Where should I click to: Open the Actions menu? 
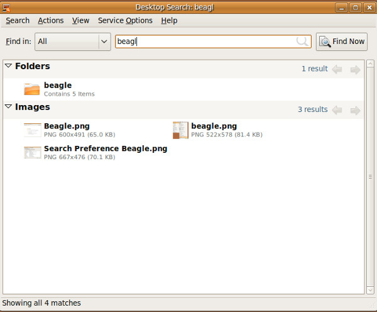(51, 21)
